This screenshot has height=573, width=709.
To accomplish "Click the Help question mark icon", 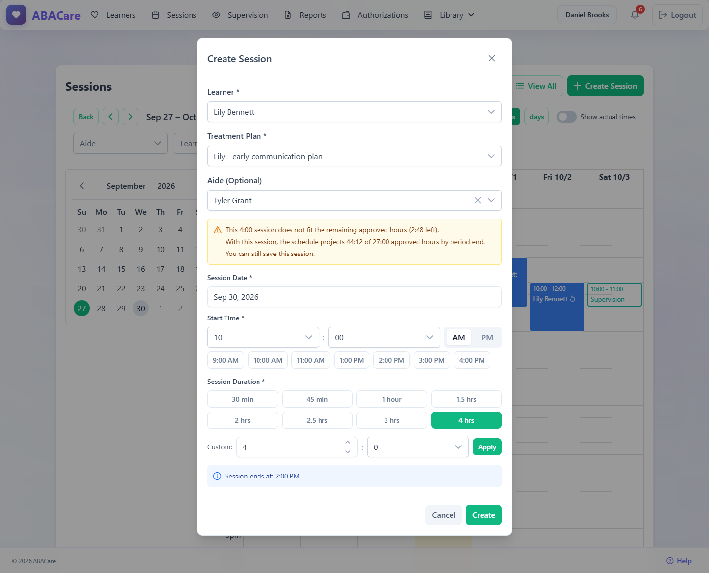I will point(670,561).
